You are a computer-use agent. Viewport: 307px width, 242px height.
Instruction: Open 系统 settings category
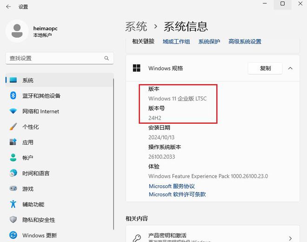tap(60, 80)
